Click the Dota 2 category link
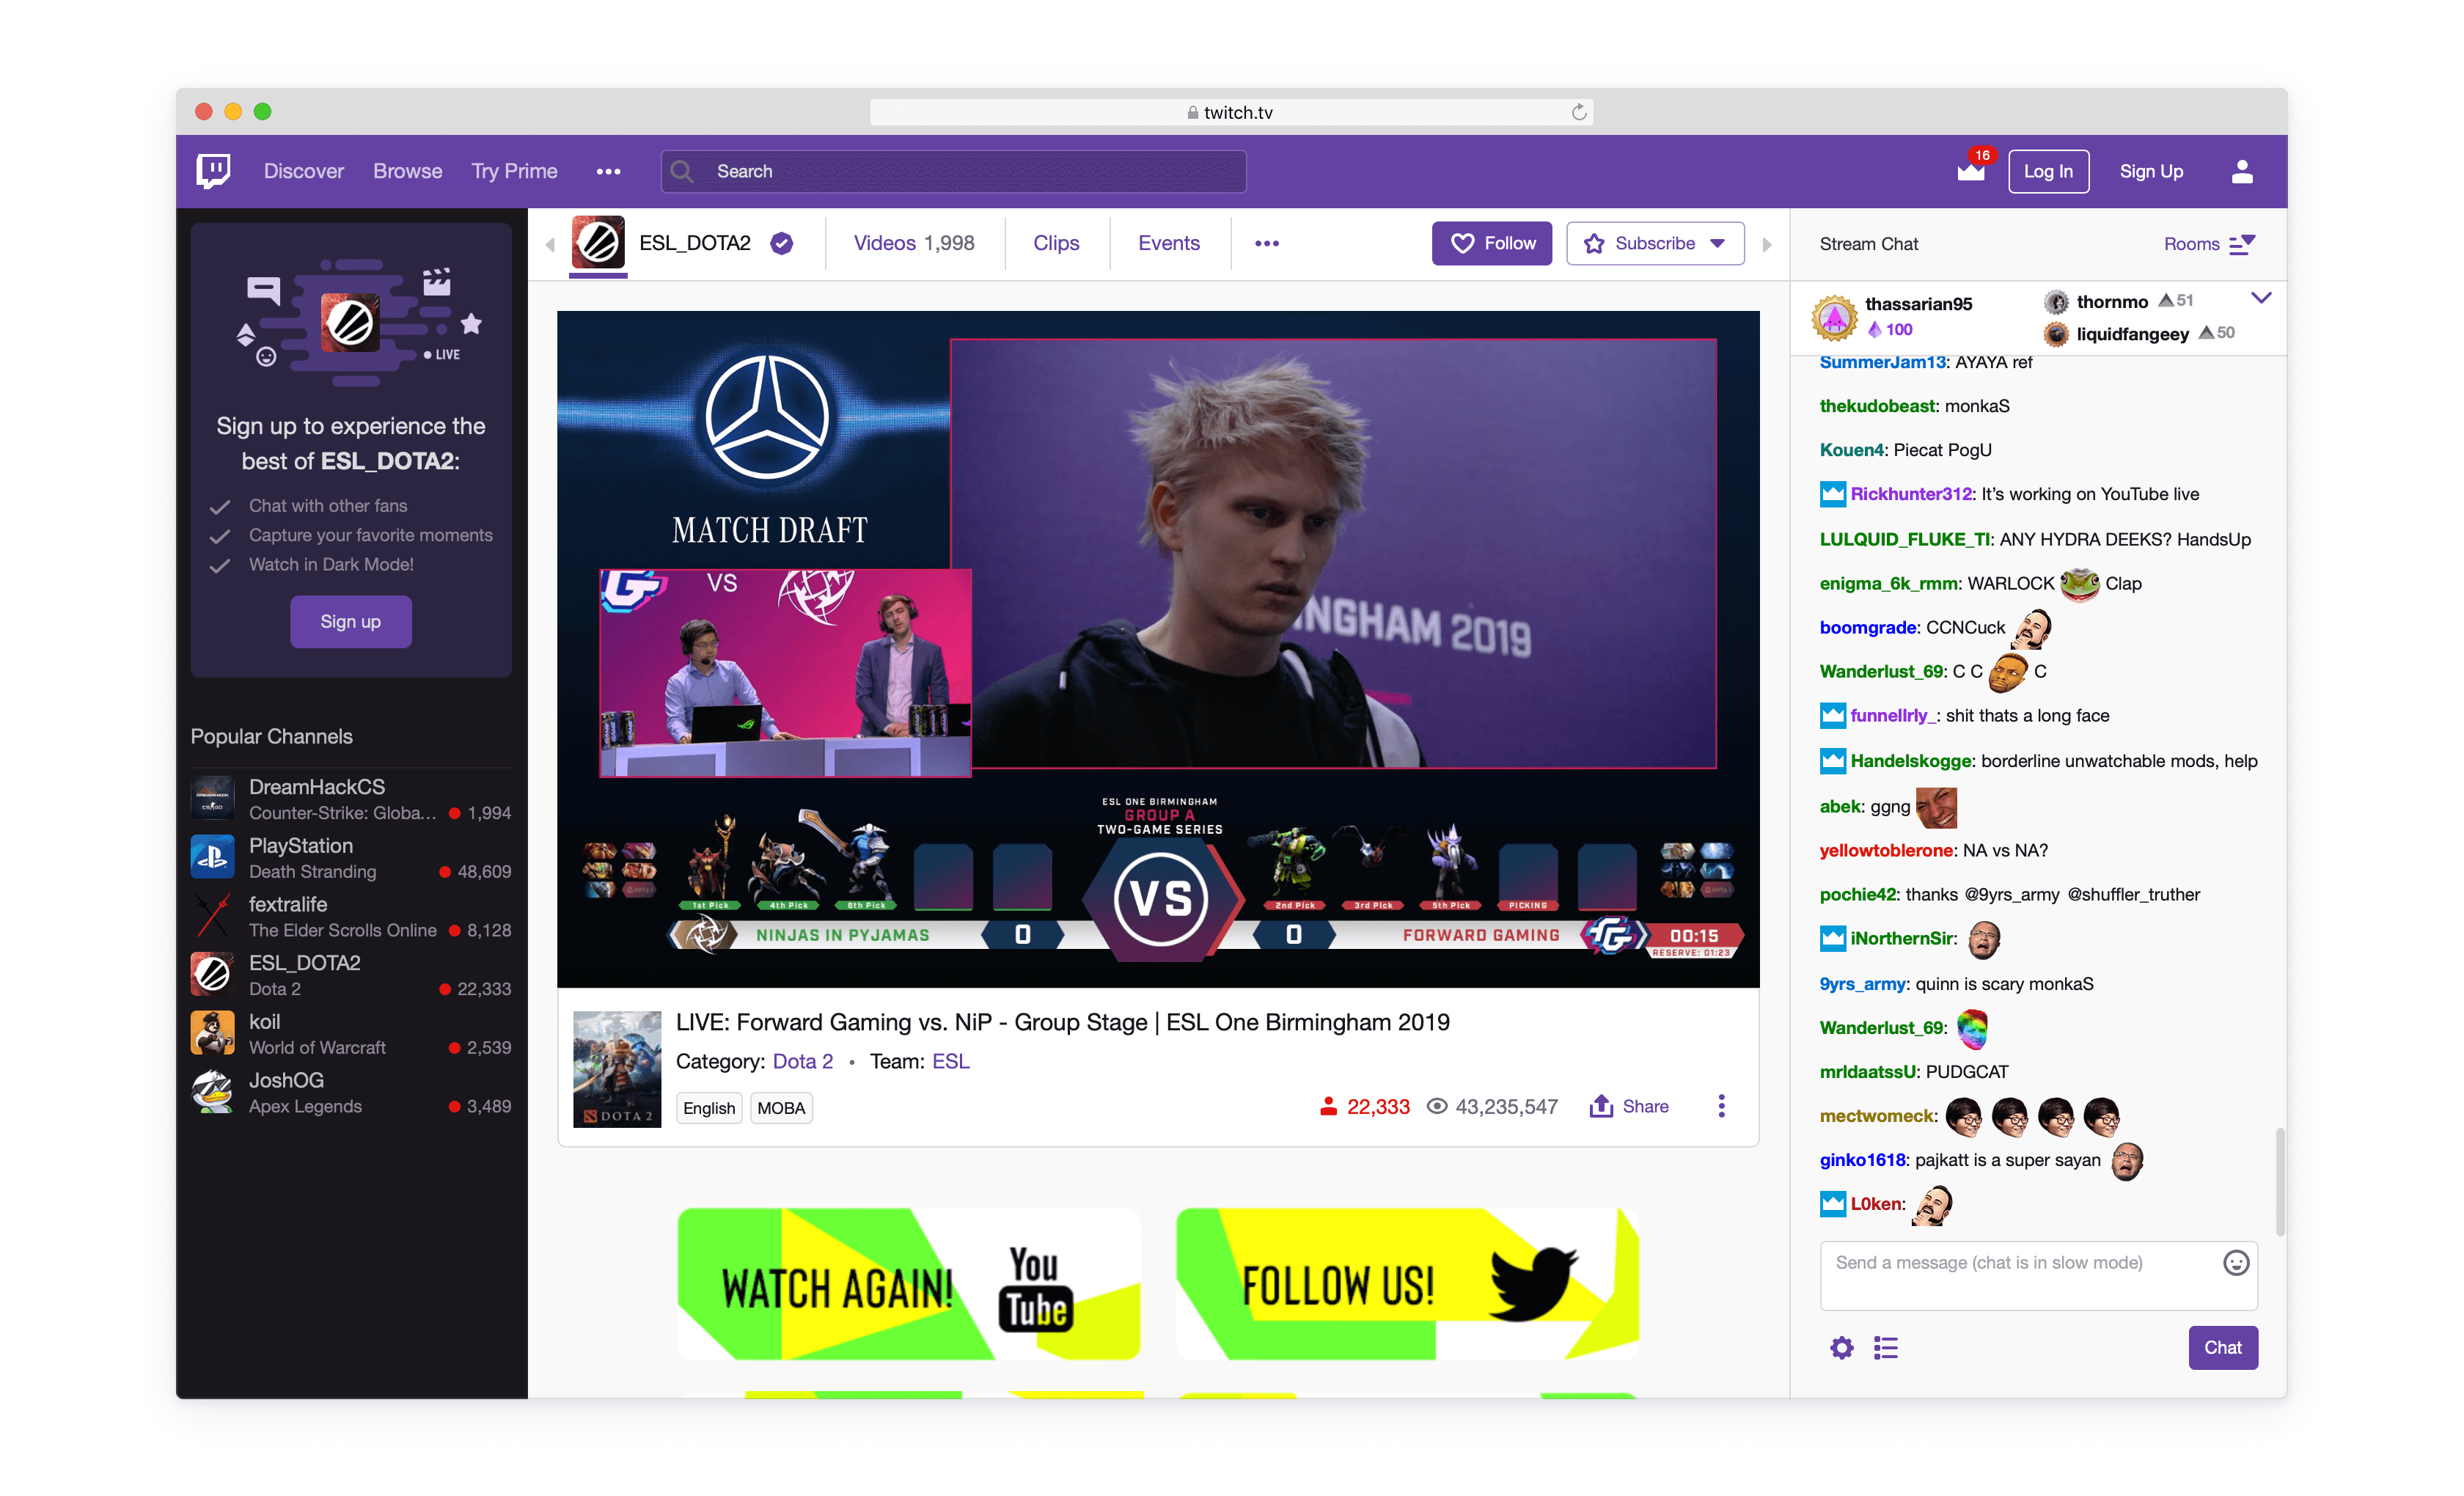2464x1496 pixels. point(802,1060)
